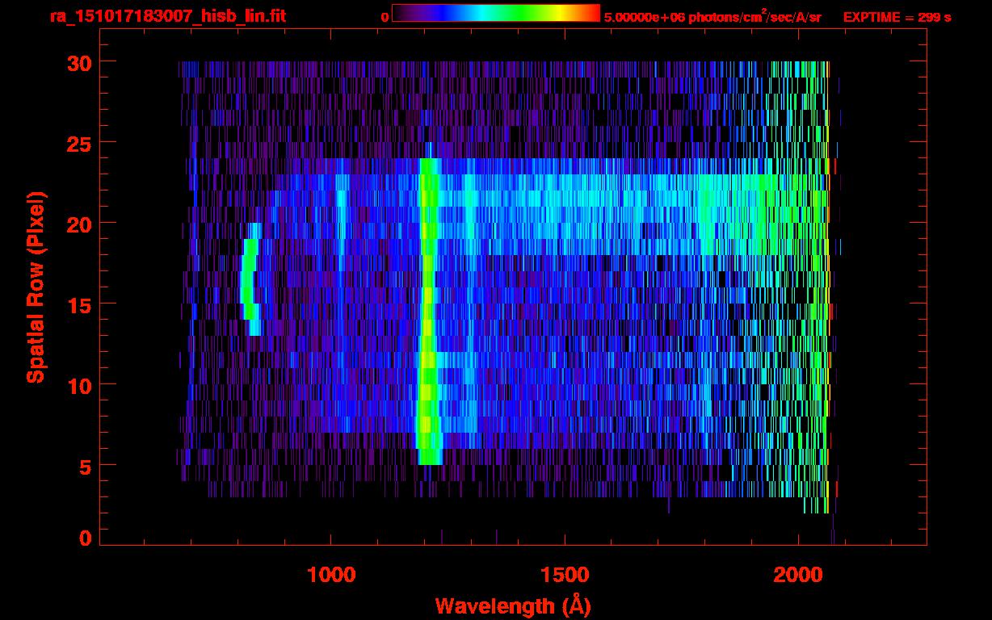The image size is (992, 620).
Task: Click the 30 spatial row tick label
Action: point(78,62)
